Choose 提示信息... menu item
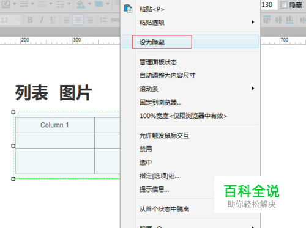This screenshot has height=228, width=306. 154,189
